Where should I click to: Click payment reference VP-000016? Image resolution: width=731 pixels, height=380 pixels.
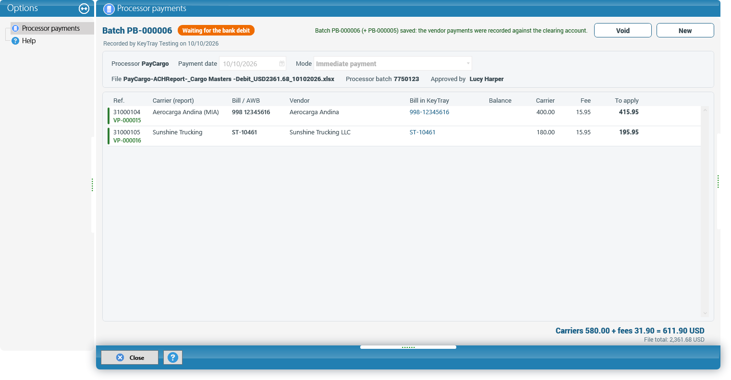[127, 141]
